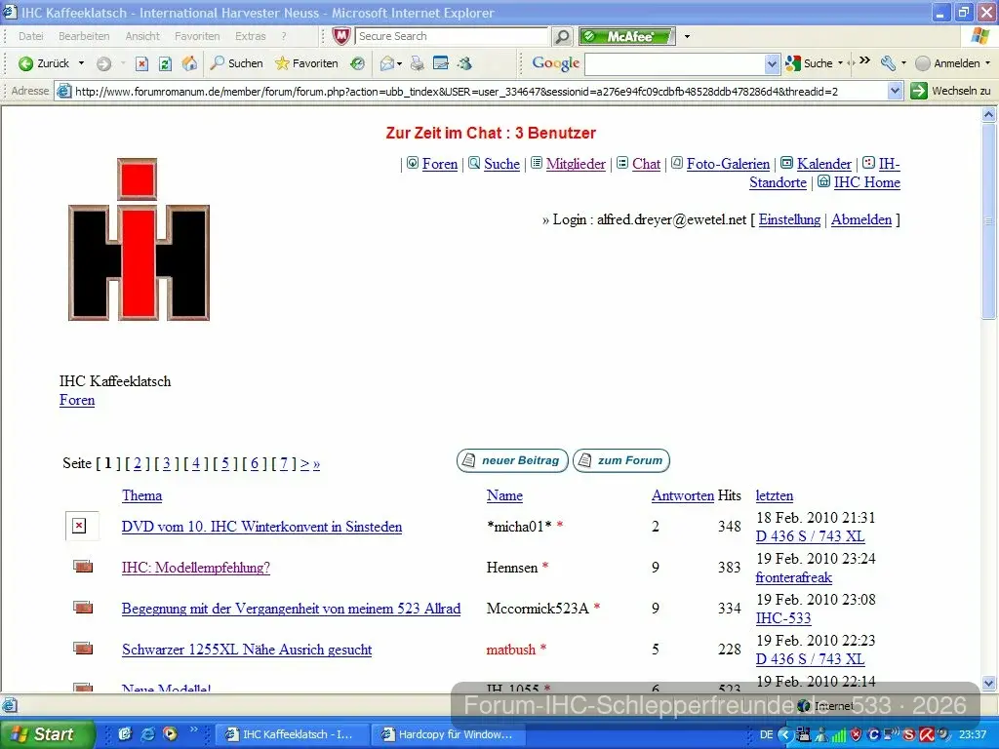Click the Wechseln zu go button
The width and height of the screenshot is (999, 749).
coord(950,91)
